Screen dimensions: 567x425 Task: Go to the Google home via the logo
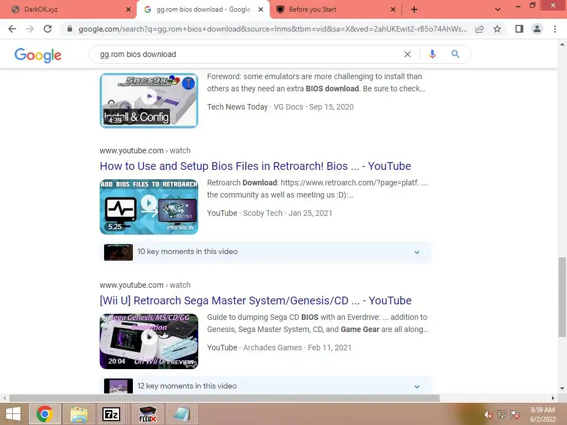[x=38, y=55]
